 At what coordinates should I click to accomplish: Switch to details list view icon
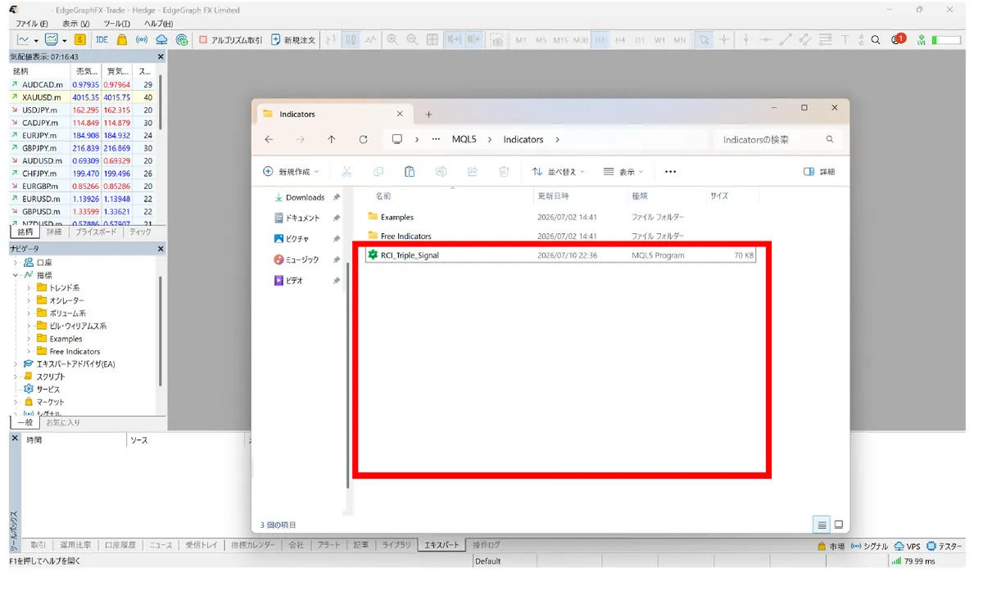(x=822, y=525)
